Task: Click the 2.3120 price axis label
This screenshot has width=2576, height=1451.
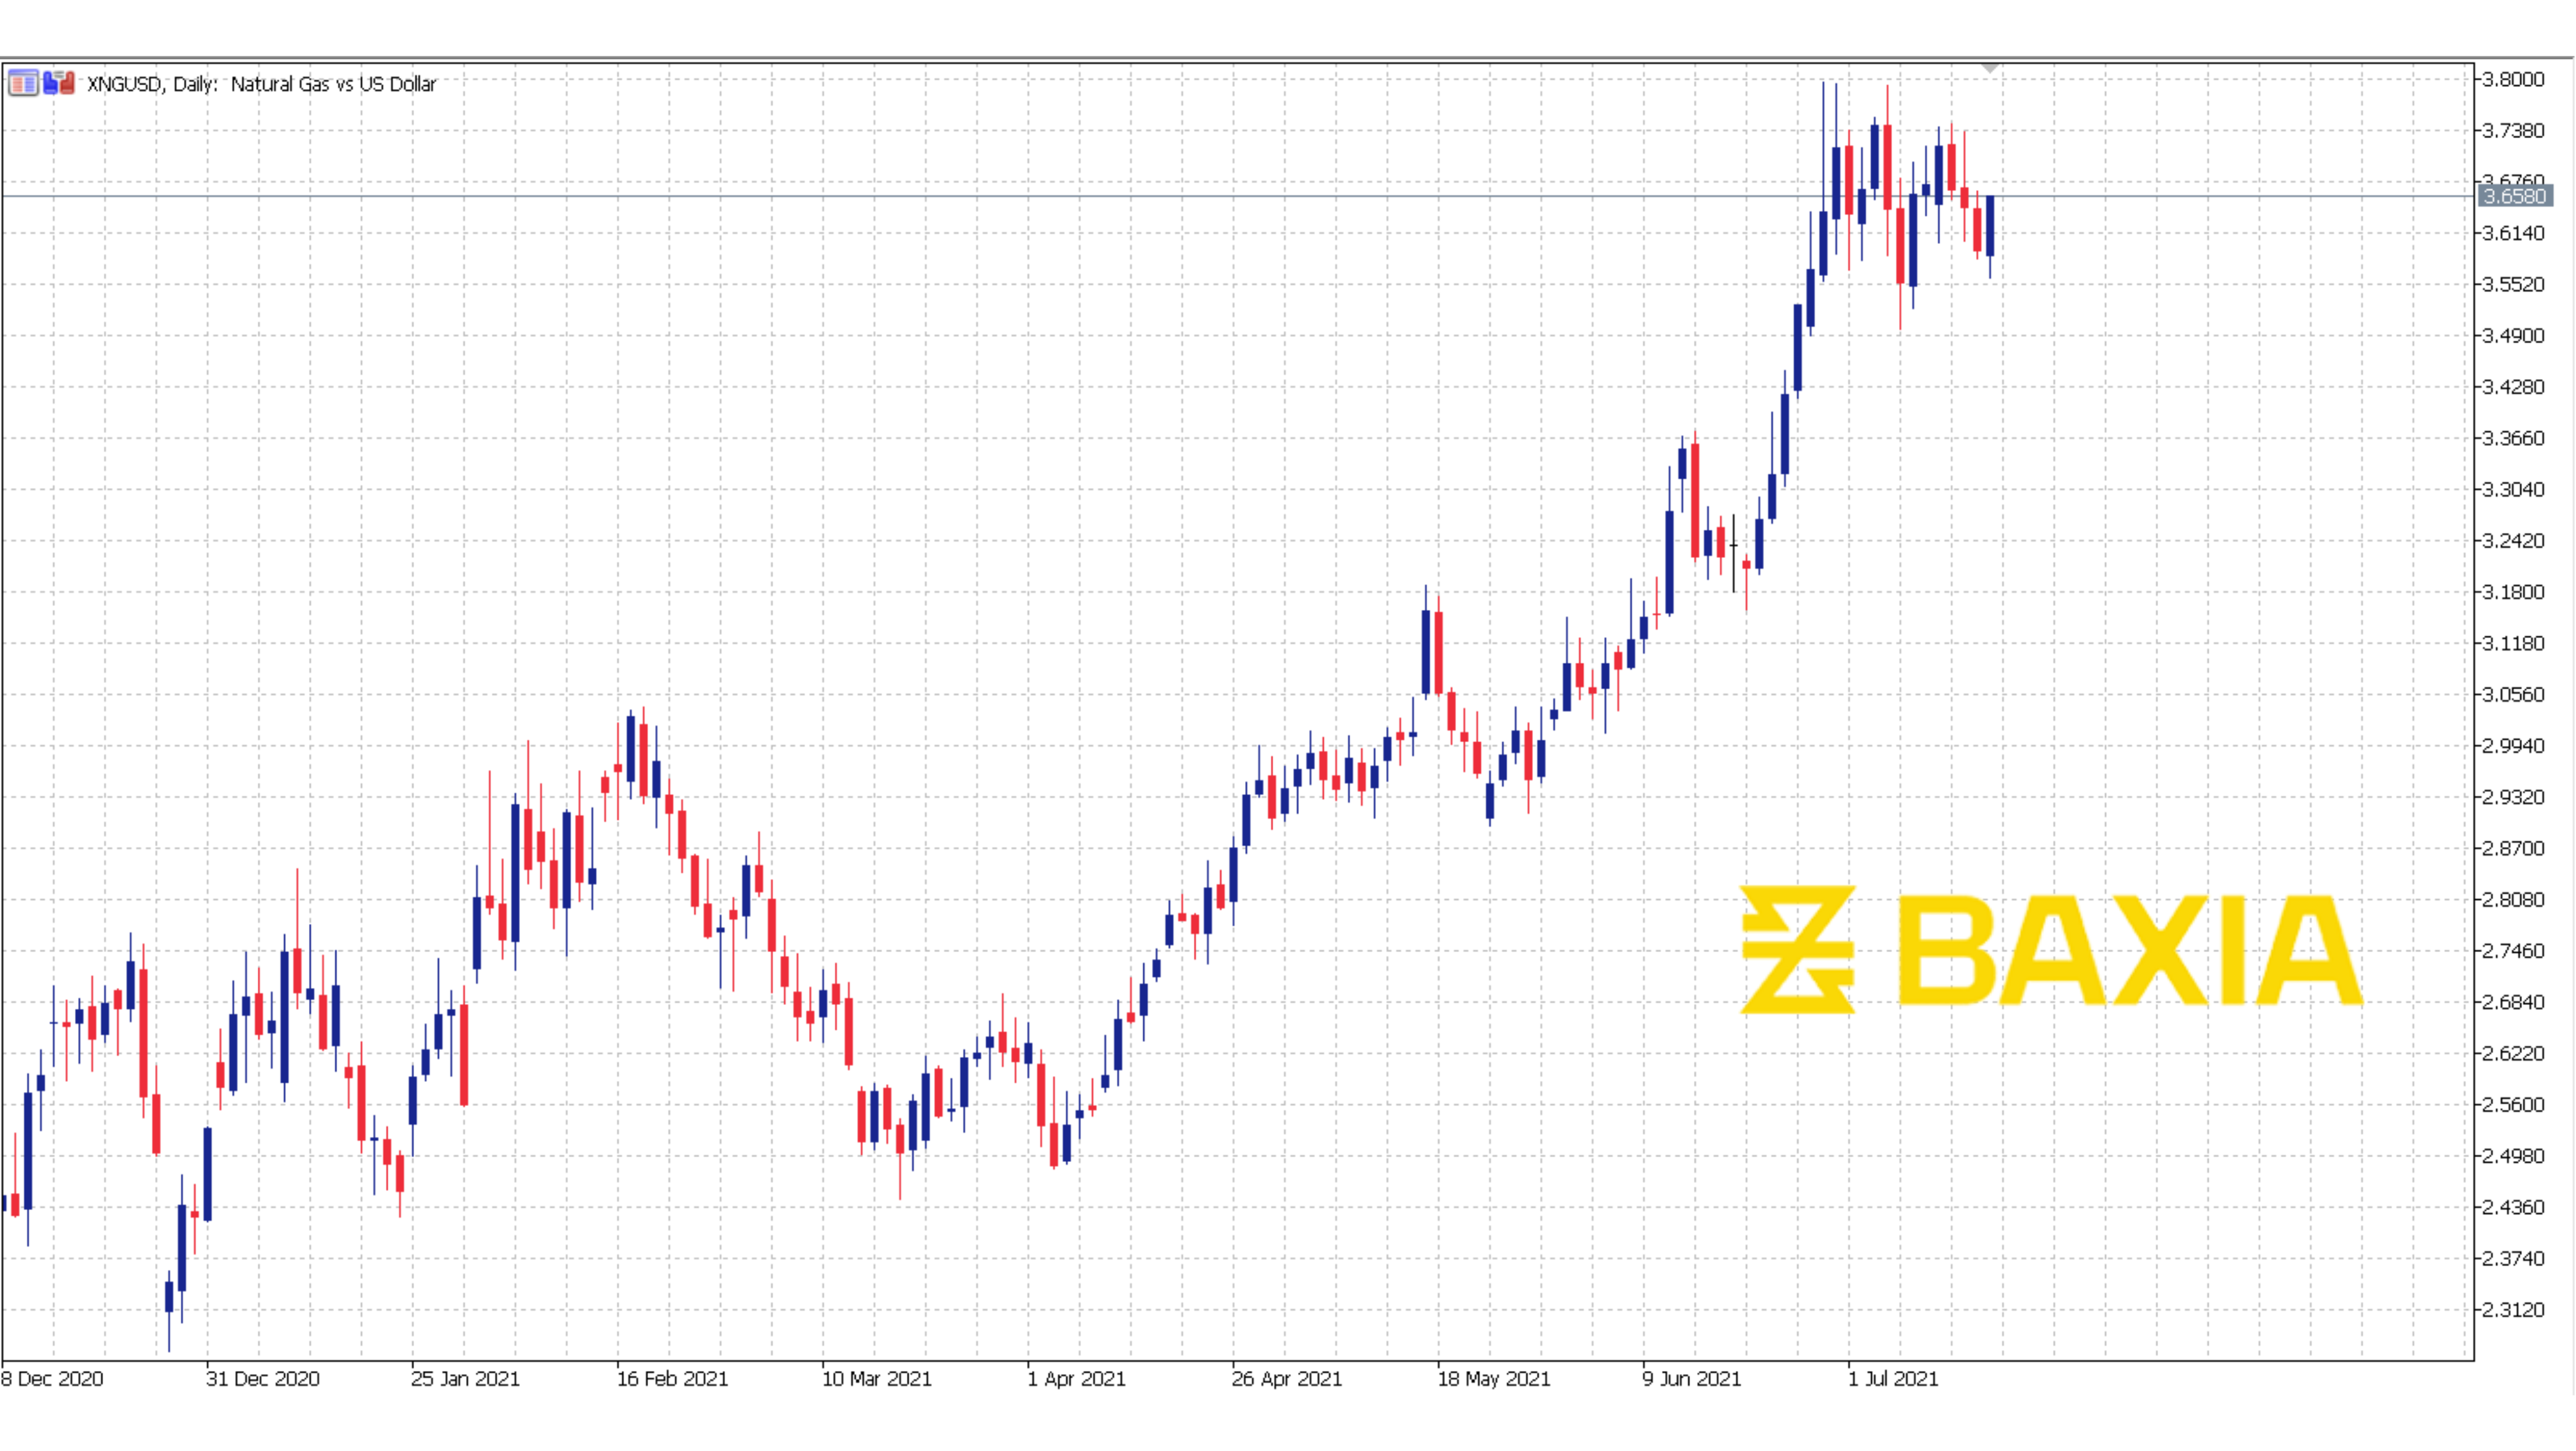Action: [2514, 1309]
